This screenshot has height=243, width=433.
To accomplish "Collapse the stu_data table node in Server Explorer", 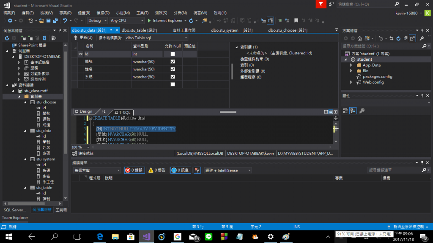I will pos(25,131).
